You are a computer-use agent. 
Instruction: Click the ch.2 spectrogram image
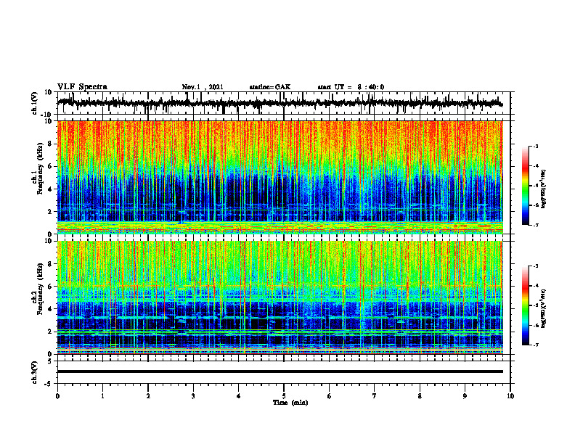280,297
